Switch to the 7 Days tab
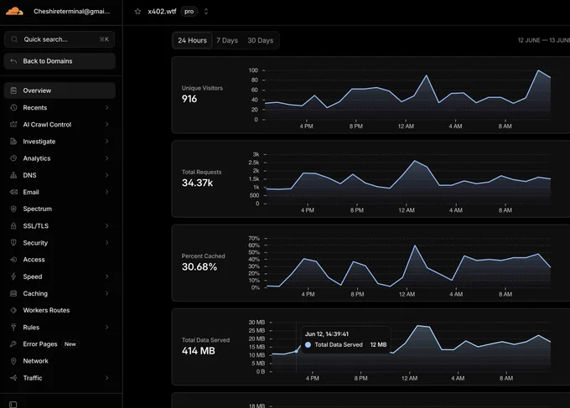The image size is (570, 408). click(227, 40)
